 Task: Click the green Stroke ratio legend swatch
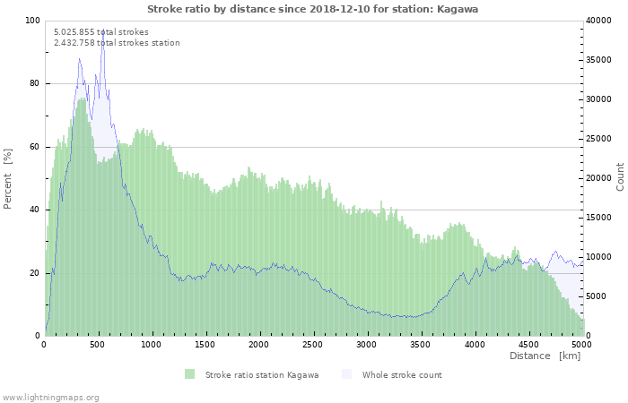pyautogui.click(x=189, y=374)
